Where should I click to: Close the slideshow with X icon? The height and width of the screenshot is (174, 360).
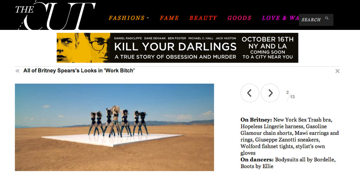337,71
